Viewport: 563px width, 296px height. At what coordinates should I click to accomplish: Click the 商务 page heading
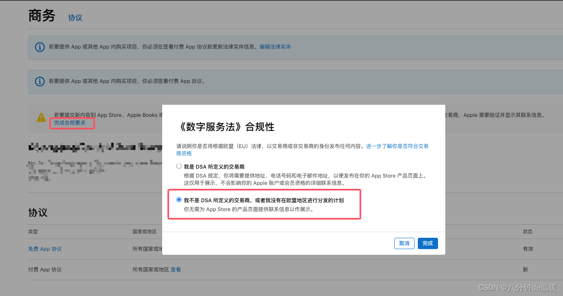click(42, 16)
